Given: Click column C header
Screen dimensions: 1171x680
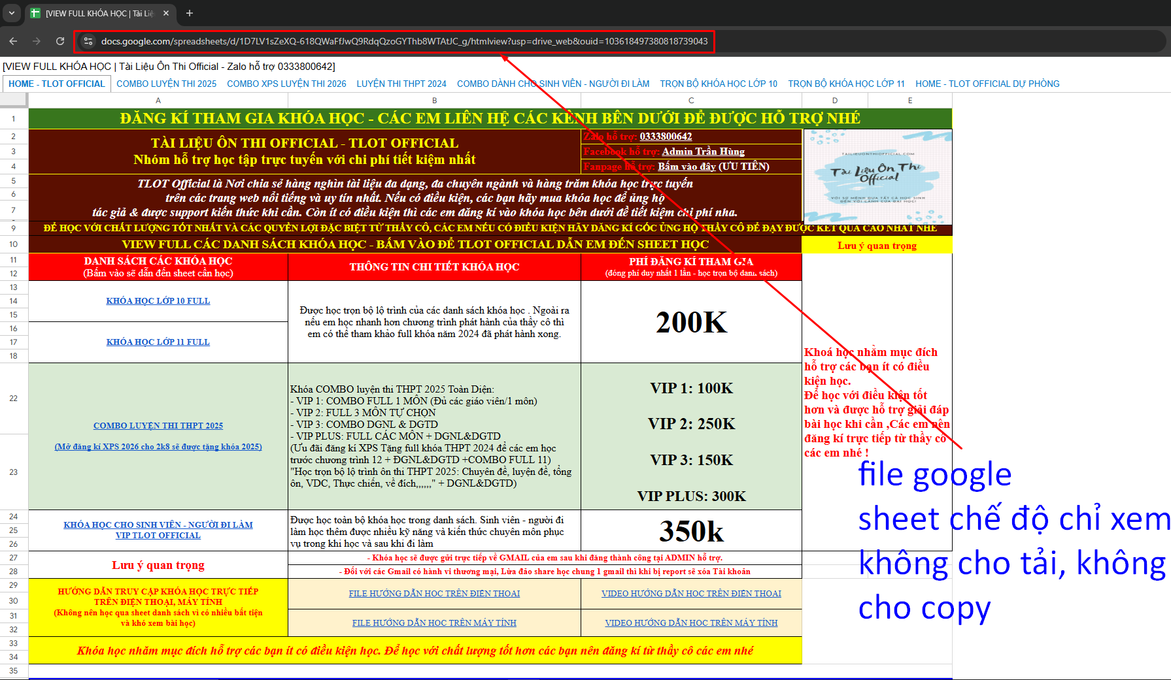Looking at the screenshot, I should (691, 101).
